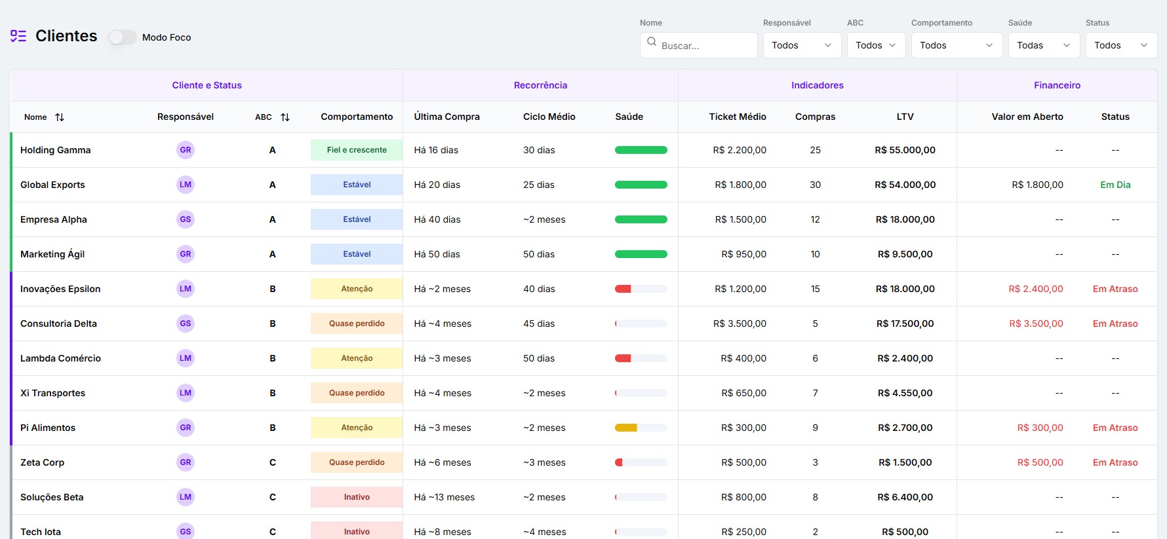Open the ABC filter dropdown
The height and width of the screenshot is (539, 1167).
click(876, 45)
